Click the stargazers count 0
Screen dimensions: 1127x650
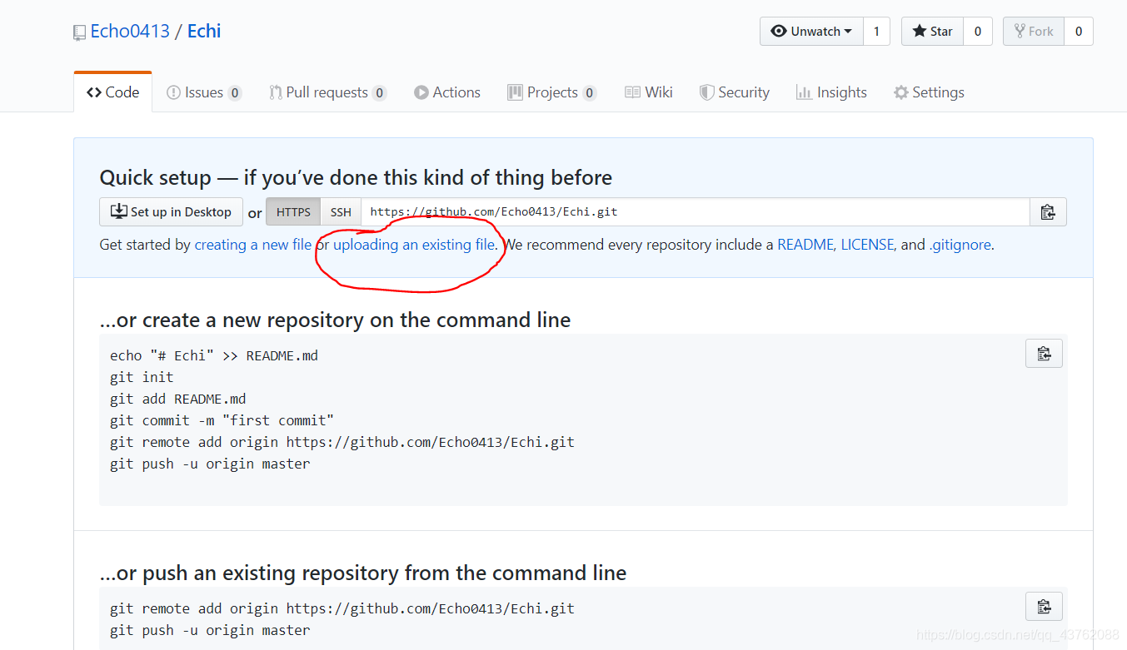pyautogui.click(x=978, y=32)
